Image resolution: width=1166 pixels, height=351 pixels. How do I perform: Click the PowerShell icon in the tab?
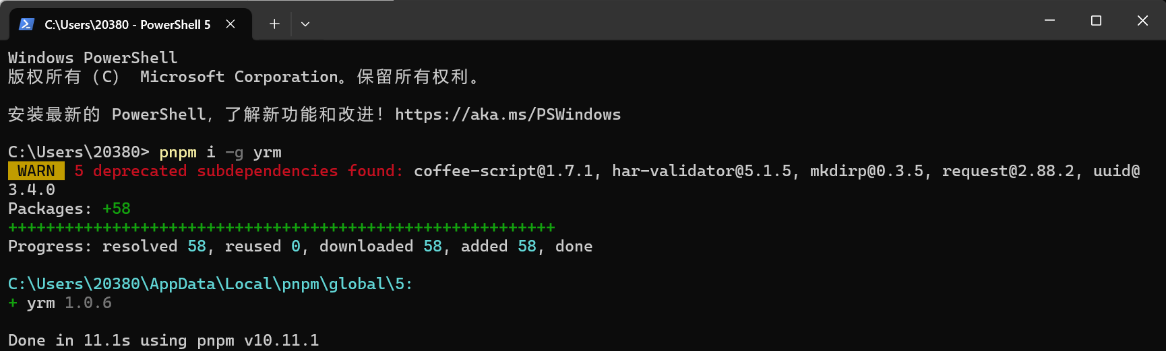pyautogui.click(x=26, y=24)
